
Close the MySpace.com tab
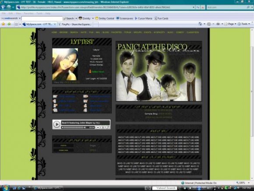55,24
